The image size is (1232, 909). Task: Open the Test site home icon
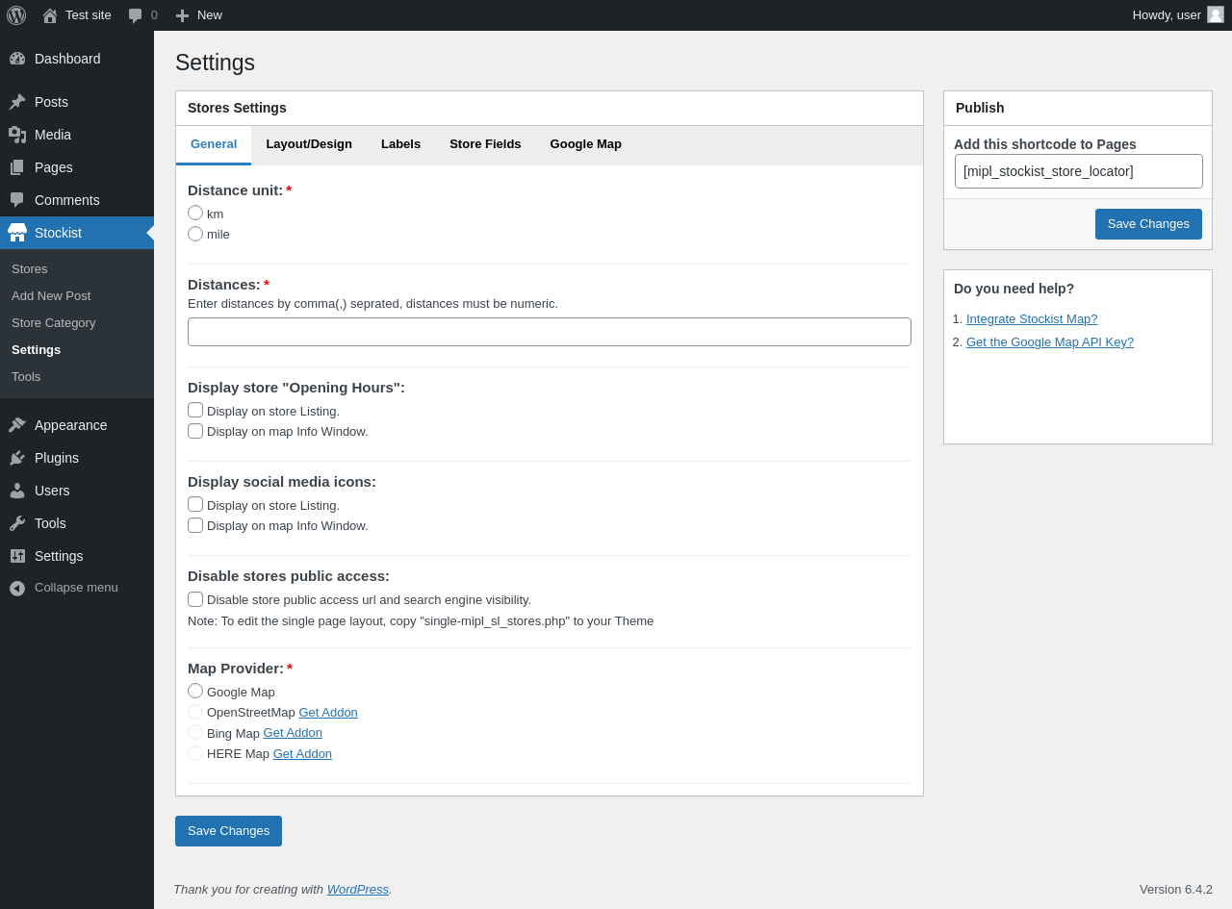[x=50, y=15]
